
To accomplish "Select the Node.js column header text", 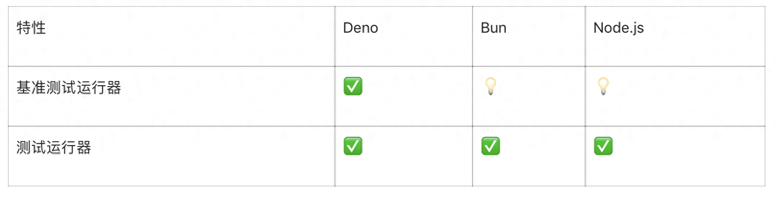I will [619, 28].
